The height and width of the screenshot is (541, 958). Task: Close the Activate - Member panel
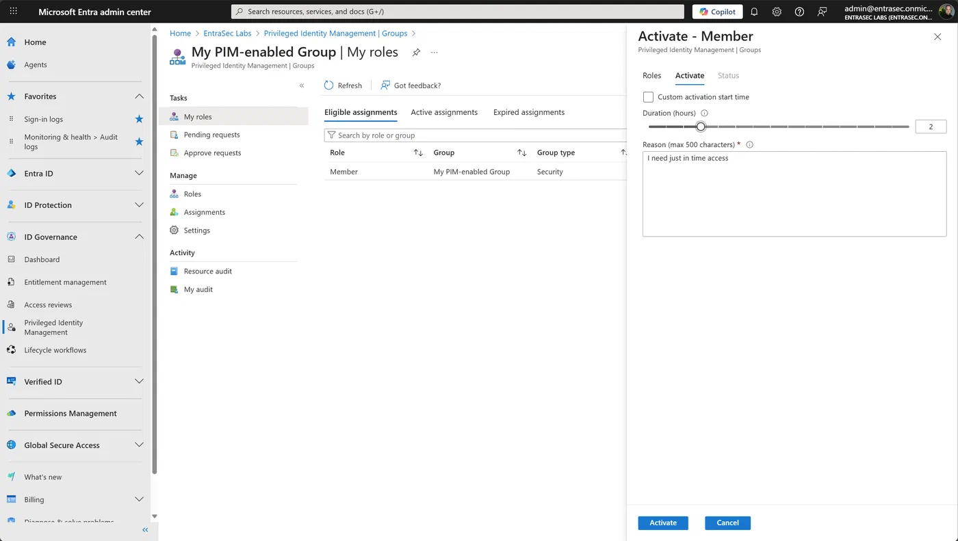click(x=937, y=37)
